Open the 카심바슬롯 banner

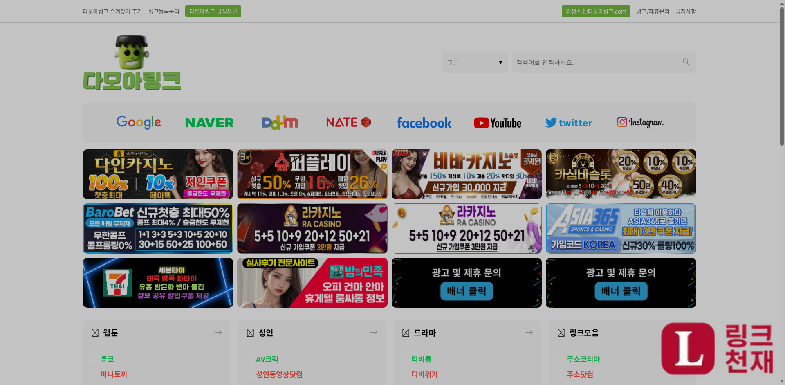coord(621,174)
